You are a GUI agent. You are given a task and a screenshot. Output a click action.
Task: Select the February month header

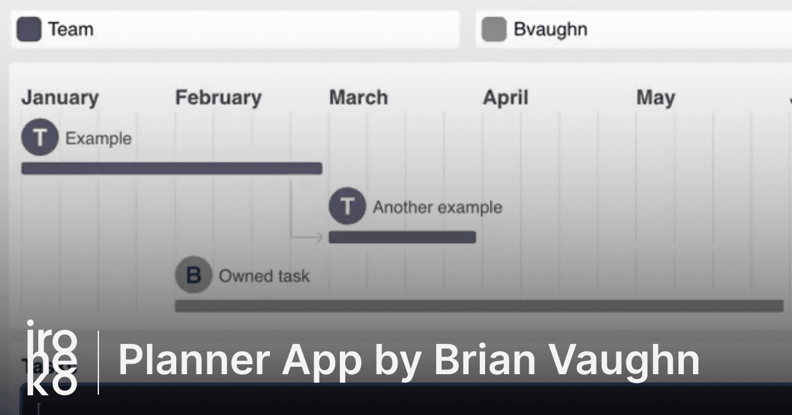tap(218, 98)
